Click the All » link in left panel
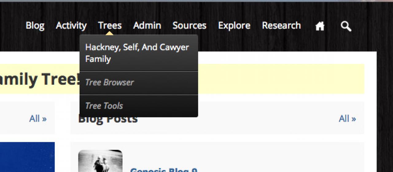This screenshot has width=393, height=172. click(x=38, y=119)
